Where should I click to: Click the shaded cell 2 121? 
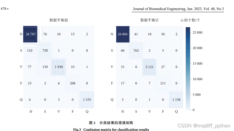[x=149, y=67]
